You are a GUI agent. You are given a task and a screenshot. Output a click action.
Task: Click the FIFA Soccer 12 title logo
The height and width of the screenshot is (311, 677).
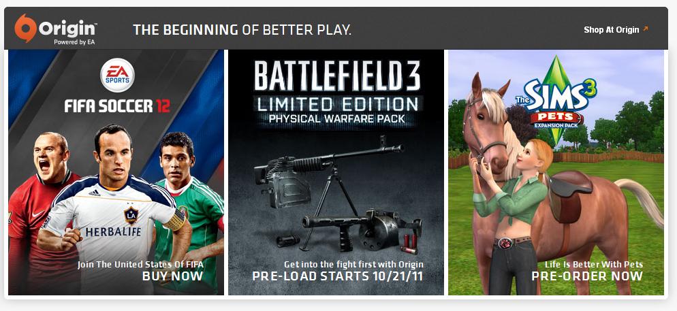[117, 105]
